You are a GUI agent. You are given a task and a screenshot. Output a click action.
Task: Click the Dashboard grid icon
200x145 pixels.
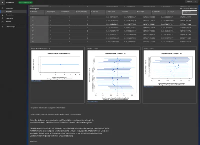(x=2, y=8)
